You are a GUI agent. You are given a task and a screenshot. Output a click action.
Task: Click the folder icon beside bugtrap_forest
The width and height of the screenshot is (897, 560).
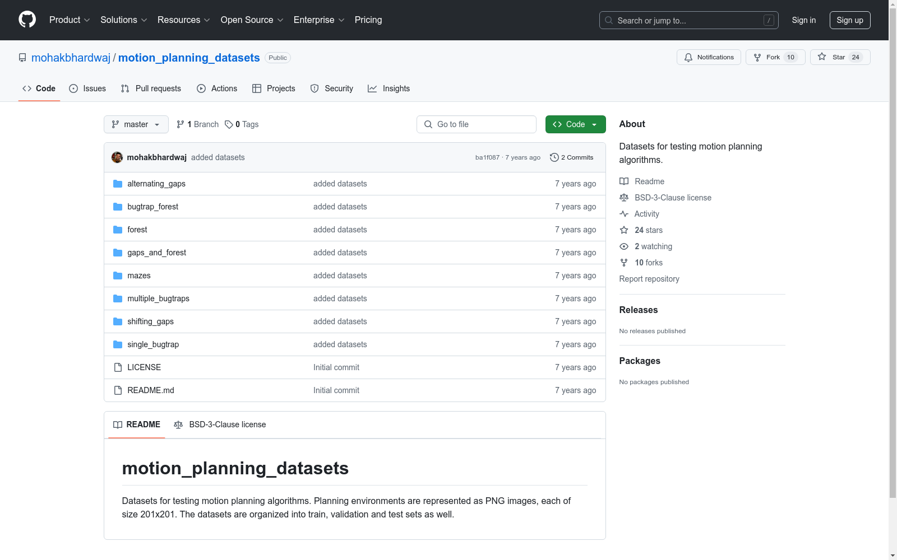coord(118,207)
